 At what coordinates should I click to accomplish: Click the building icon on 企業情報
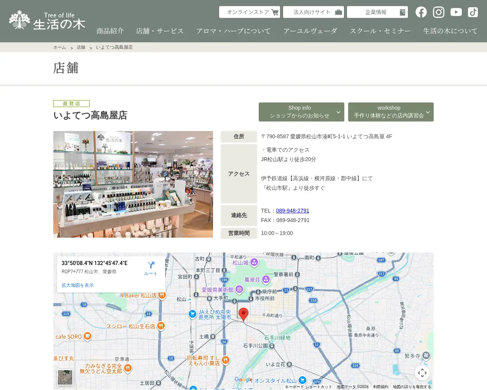[402, 12]
